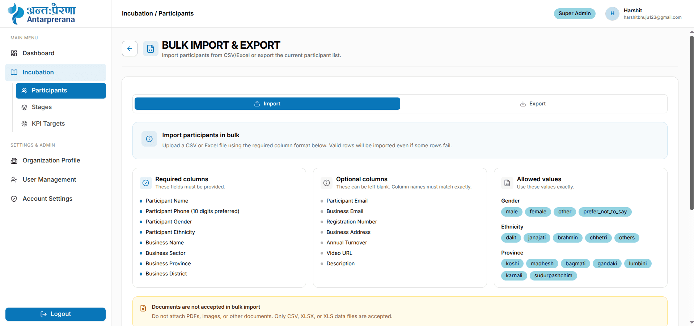Click the Bulk Import document icon
The image size is (694, 326).
tap(151, 49)
